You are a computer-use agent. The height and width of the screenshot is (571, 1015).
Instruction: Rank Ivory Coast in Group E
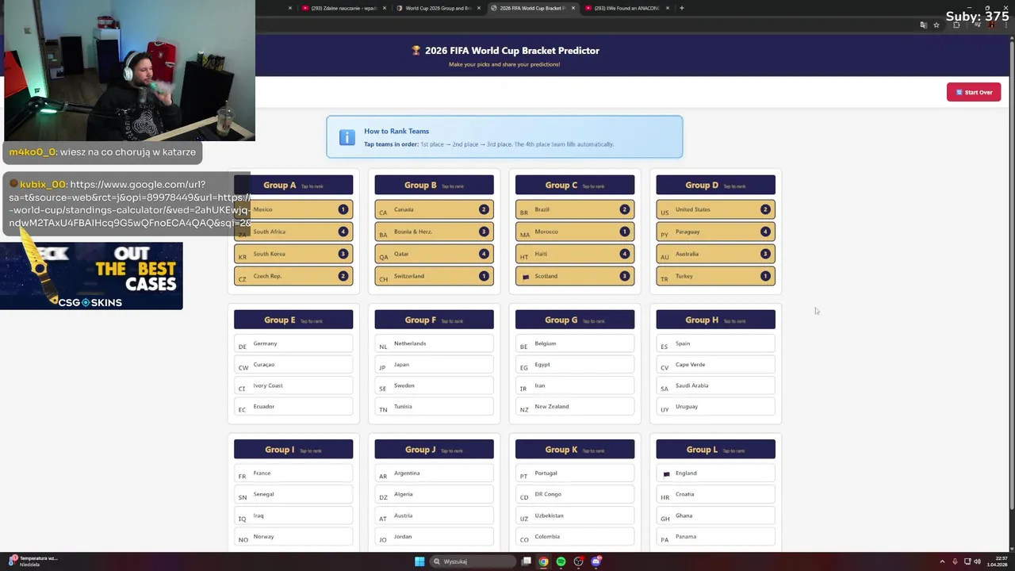[x=293, y=385]
